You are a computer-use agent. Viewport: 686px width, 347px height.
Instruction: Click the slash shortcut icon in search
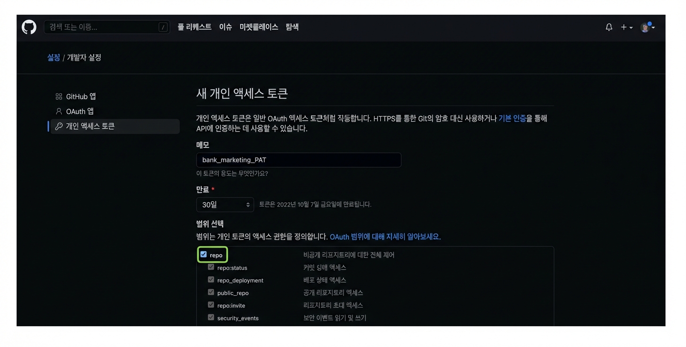pyautogui.click(x=163, y=27)
